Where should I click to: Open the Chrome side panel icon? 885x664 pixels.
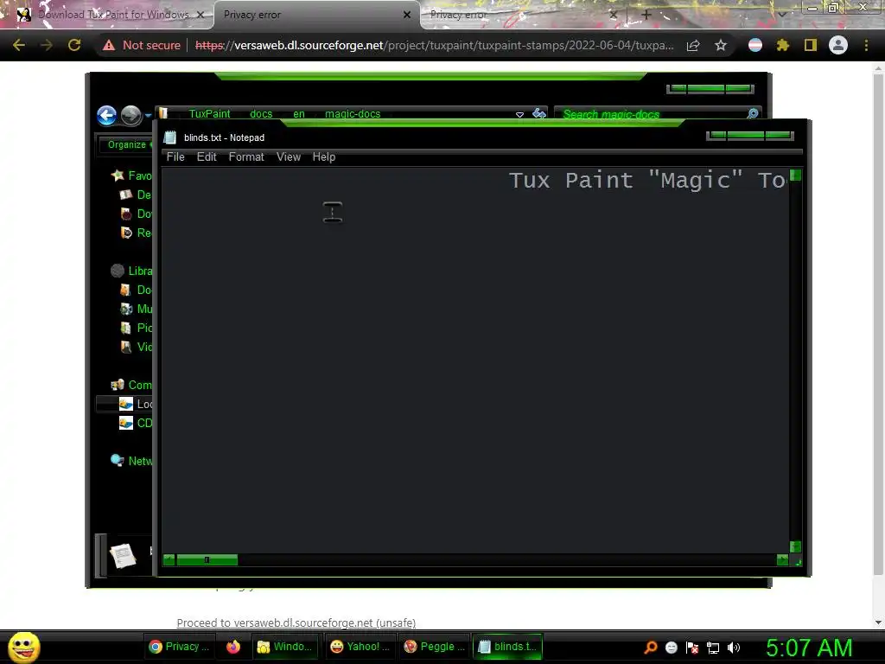(x=811, y=45)
